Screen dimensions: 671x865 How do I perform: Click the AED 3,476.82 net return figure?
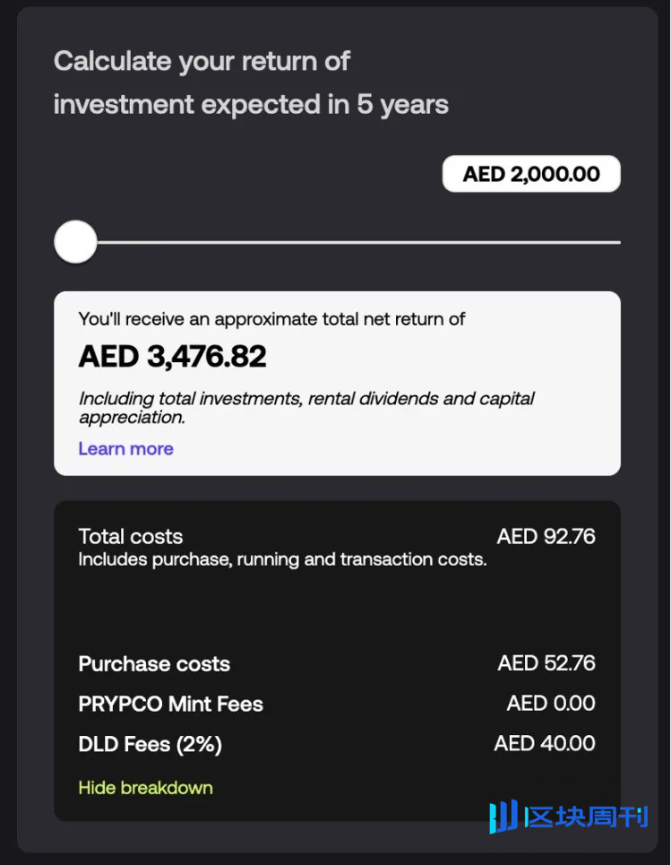[x=173, y=356]
